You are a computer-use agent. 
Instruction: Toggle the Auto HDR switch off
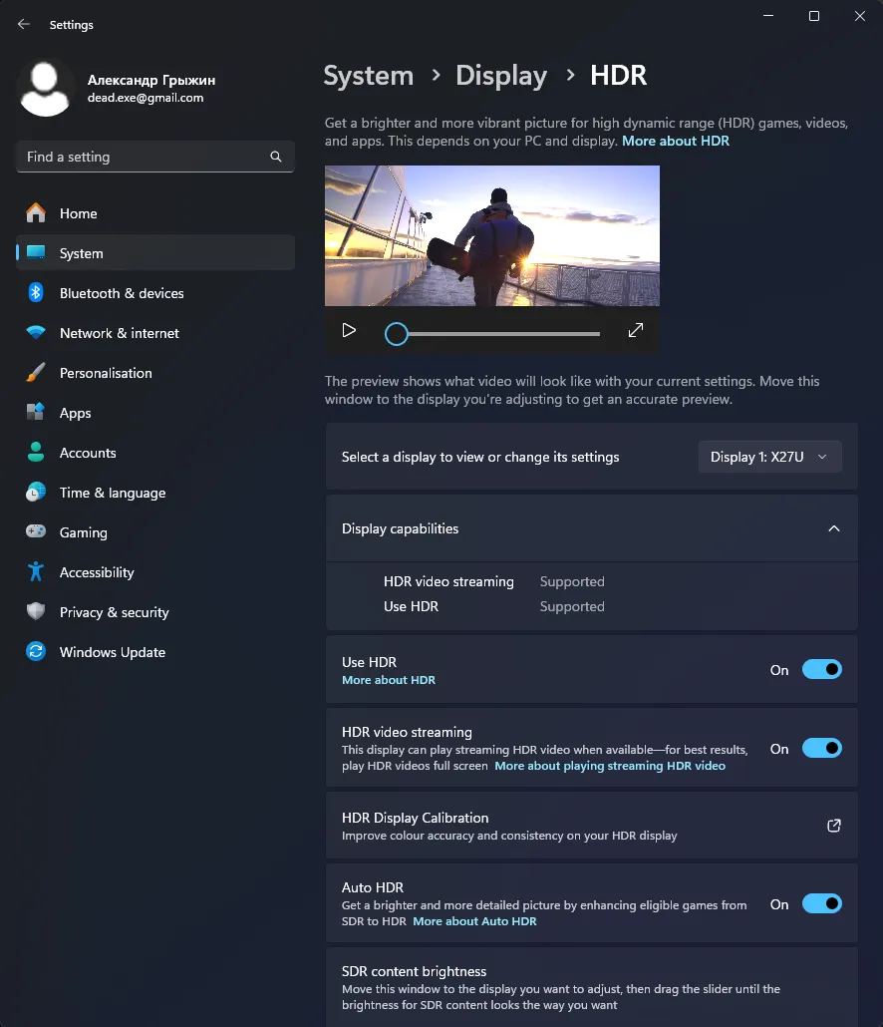point(821,904)
